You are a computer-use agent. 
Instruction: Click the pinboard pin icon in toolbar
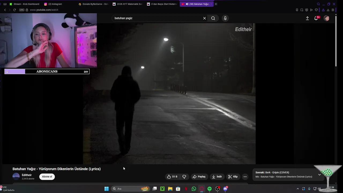[297, 10]
